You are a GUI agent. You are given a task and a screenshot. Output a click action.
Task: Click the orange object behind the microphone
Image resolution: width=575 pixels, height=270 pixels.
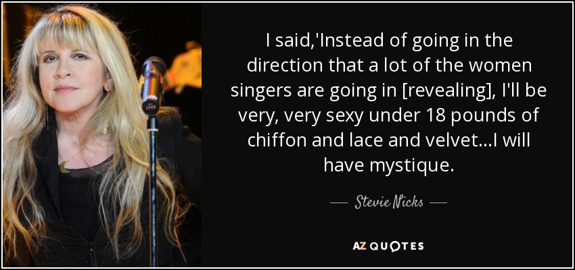point(184,68)
